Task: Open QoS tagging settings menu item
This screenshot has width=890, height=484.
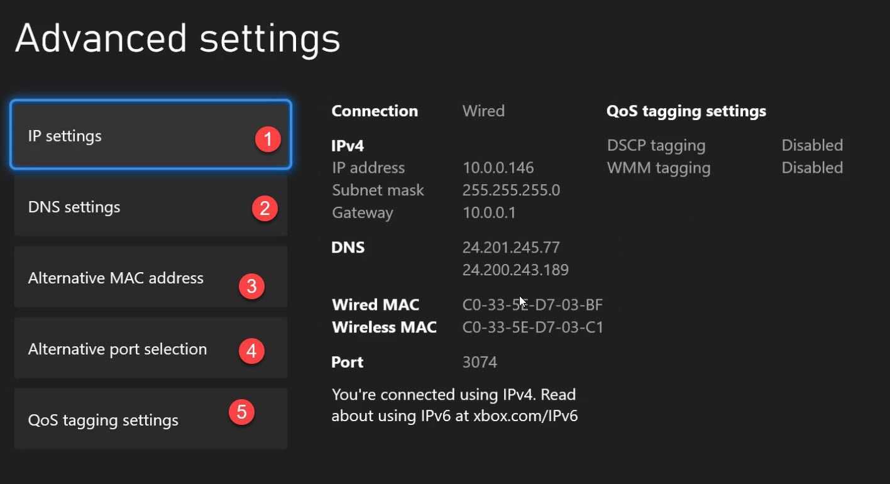Action: 151,419
